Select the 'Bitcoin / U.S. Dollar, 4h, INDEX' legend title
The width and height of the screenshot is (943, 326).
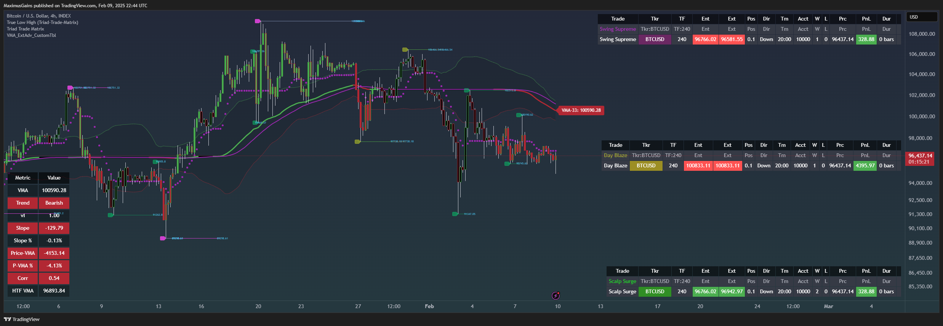(x=39, y=16)
